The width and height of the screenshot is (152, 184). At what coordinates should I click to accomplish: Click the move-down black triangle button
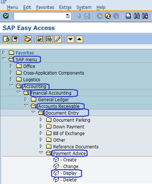(71, 39)
